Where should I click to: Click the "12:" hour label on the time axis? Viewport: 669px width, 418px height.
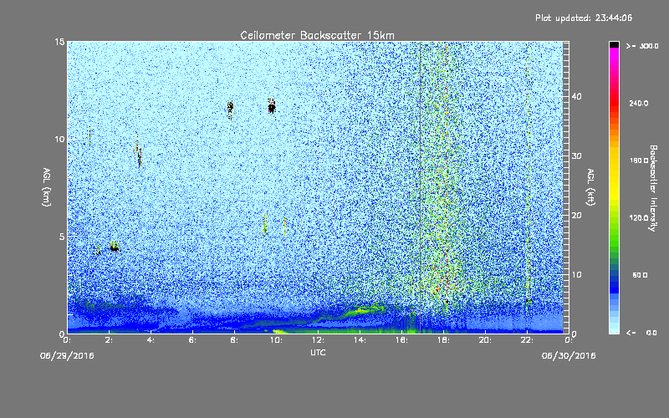click(x=318, y=340)
